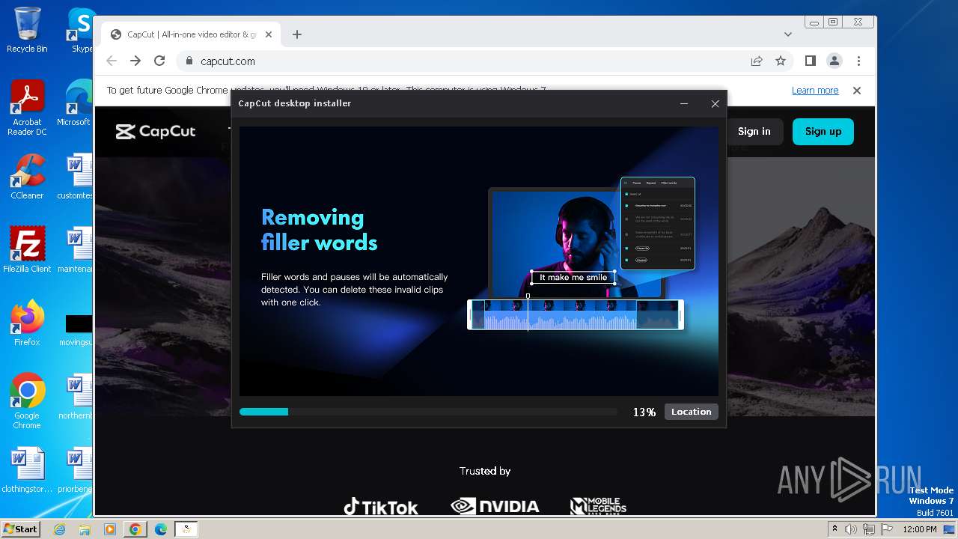
Task: Click the installer progress bar
Action: click(x=427, y=412)
